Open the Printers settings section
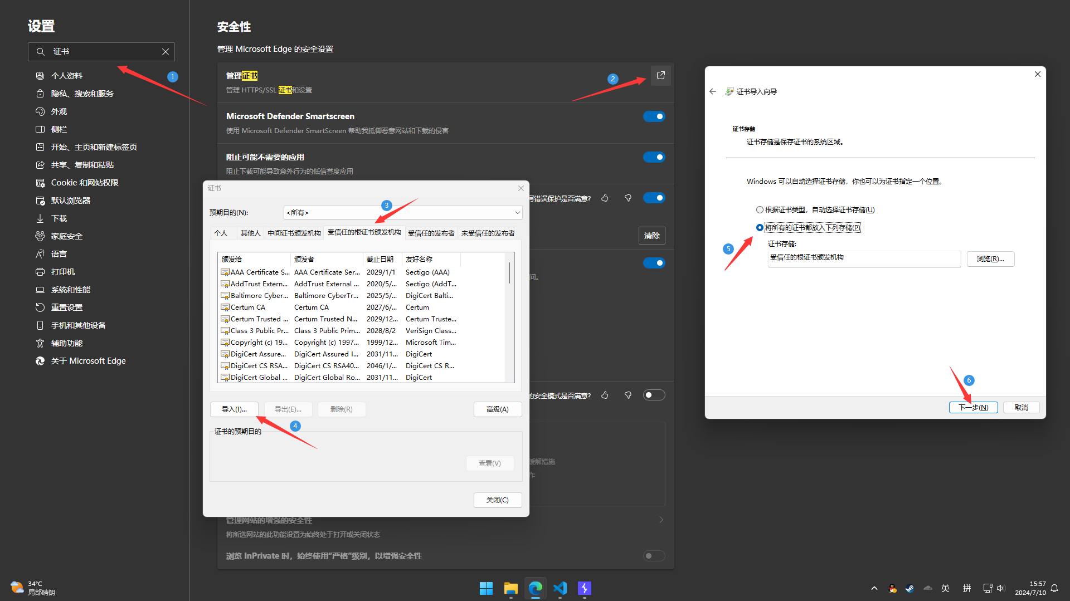 click(x=63, y=272)
